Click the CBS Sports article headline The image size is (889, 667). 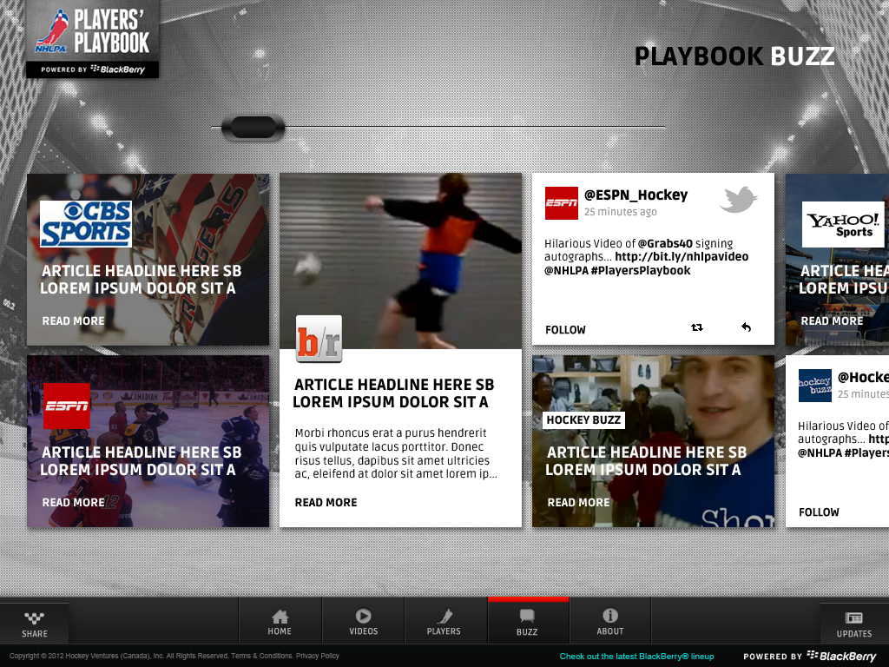[142, 280]
